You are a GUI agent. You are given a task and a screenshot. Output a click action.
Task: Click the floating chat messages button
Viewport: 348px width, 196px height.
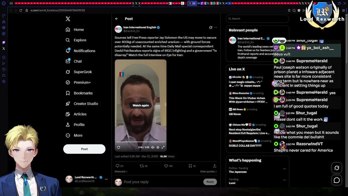(337, 180)
